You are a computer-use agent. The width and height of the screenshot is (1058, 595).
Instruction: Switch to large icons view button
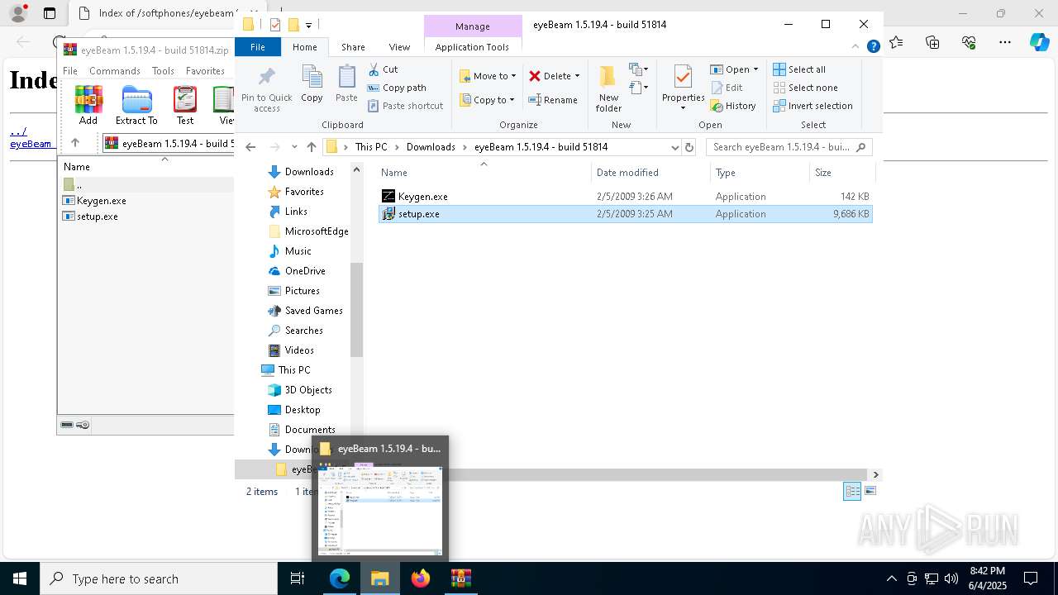[870, 491]
